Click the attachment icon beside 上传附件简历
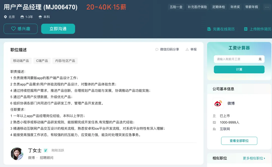272x167 pixels. [x=246, y=29]
